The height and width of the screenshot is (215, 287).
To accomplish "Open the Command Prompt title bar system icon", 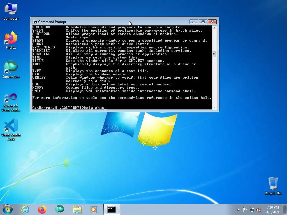I will (x=34, y=22).
